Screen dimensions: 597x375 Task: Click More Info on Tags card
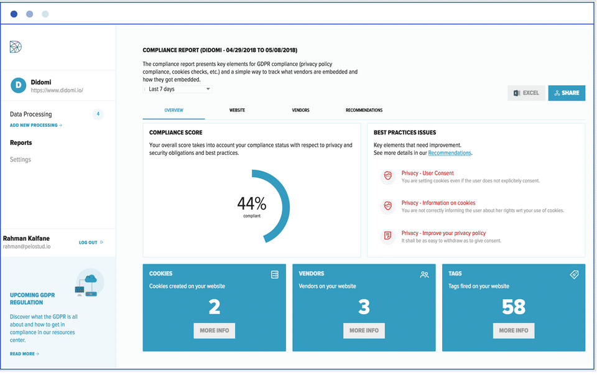(514, 330)
